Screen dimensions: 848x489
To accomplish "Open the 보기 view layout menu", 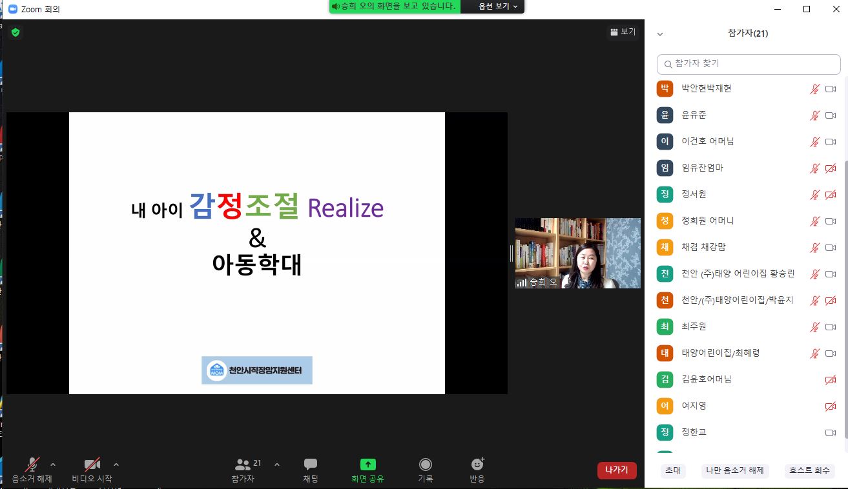I will (623, 32).
